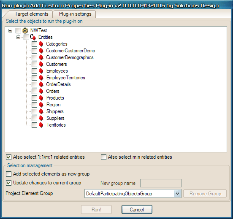Click the red entity icon beside Customers

click(x=41, y=64)
